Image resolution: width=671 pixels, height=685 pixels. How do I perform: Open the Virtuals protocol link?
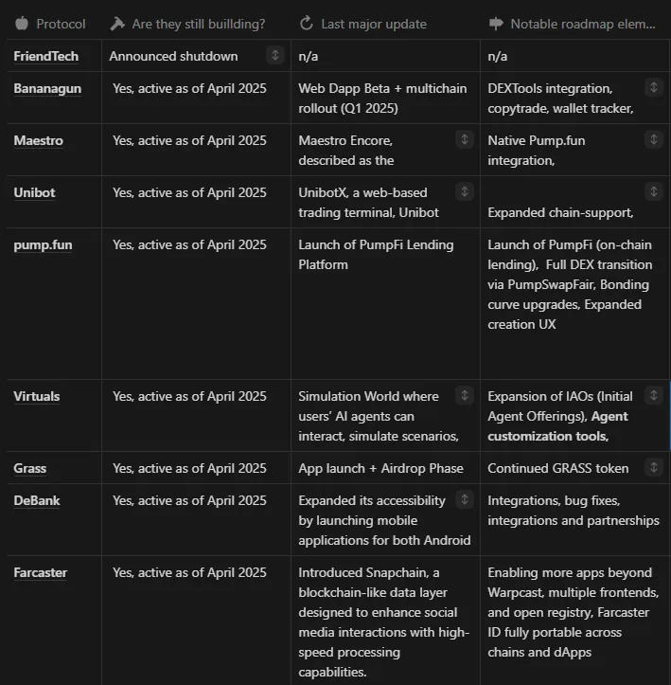(37, 397)
